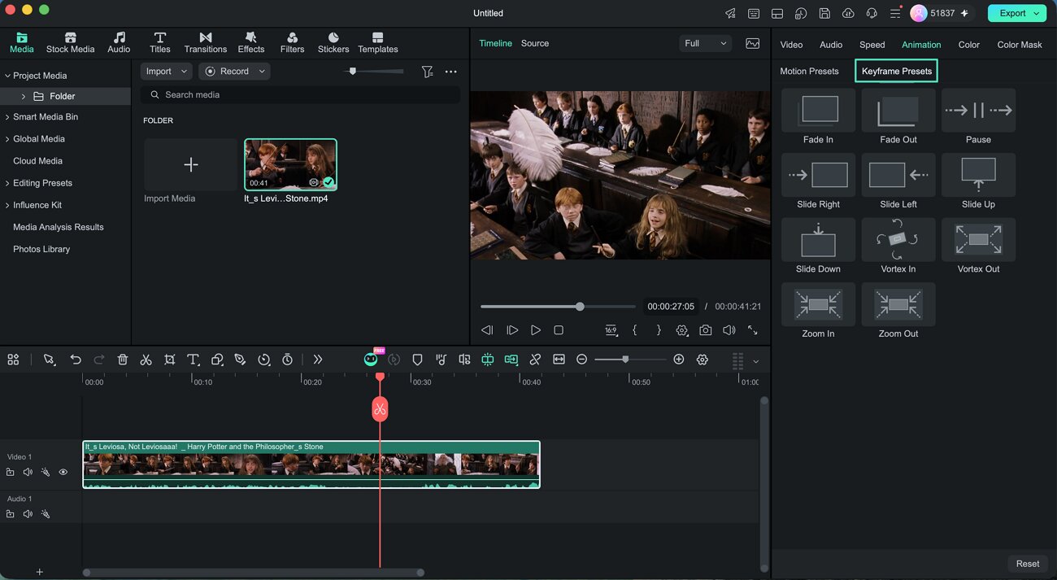Click the undo arrow in timeline toolbar
Image resolution: width=1057 pixels, height=580 pixels.
(76, 360)
